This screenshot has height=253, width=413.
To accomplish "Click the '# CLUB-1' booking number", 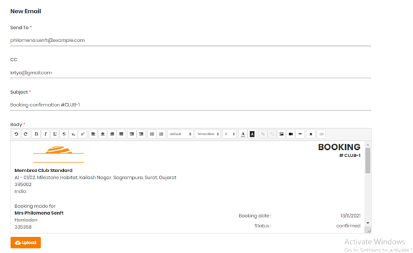I will point(350,155).
